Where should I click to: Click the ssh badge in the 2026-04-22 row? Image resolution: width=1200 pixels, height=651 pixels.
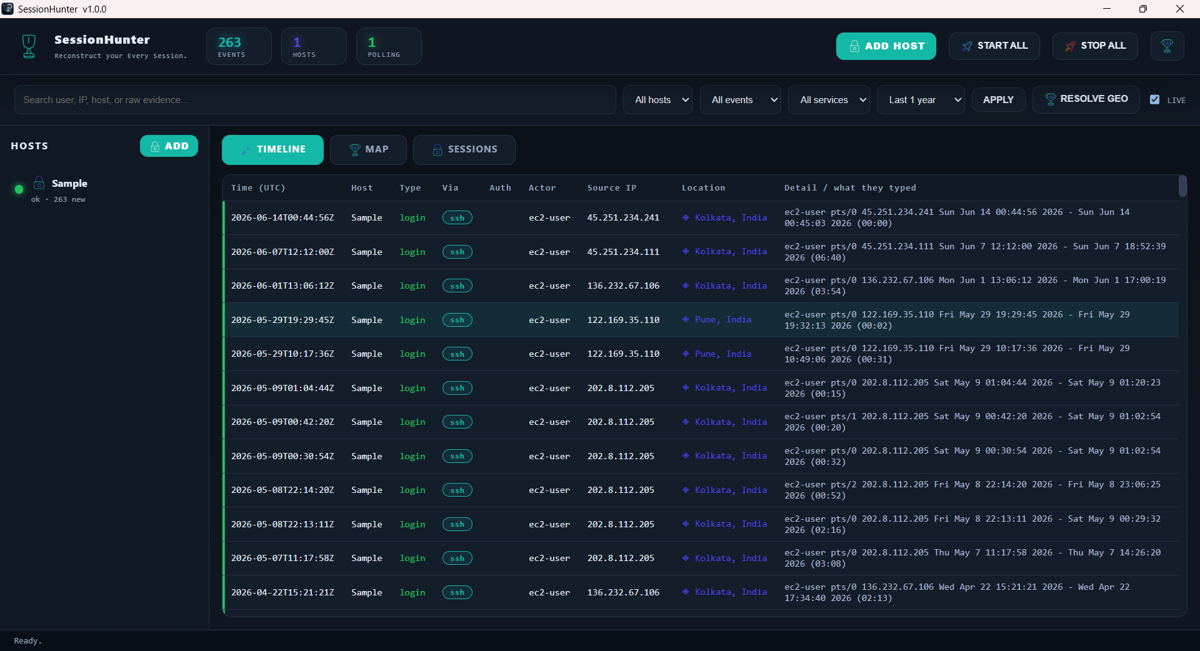tap(457, 592)
